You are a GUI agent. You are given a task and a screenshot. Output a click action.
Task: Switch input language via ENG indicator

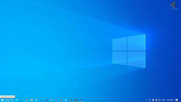(163, 100)
